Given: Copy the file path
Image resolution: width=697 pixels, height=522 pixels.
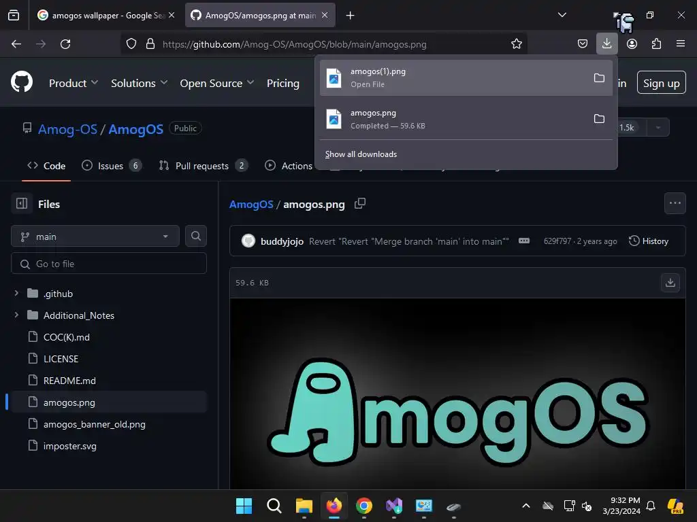Looking at the screenshot, I should (x=359, y=204).
